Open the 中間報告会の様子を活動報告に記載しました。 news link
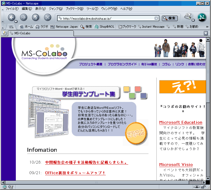The height and width of the screenshot is (190, 211). coord(87,162)
